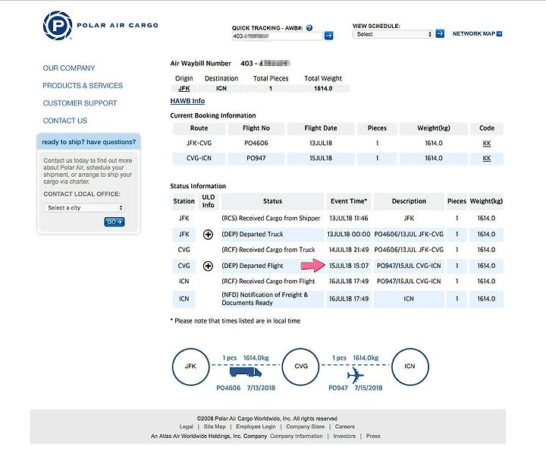Click the Total Weight value 1614.0

pyautogui.click(x=323, y=89)
